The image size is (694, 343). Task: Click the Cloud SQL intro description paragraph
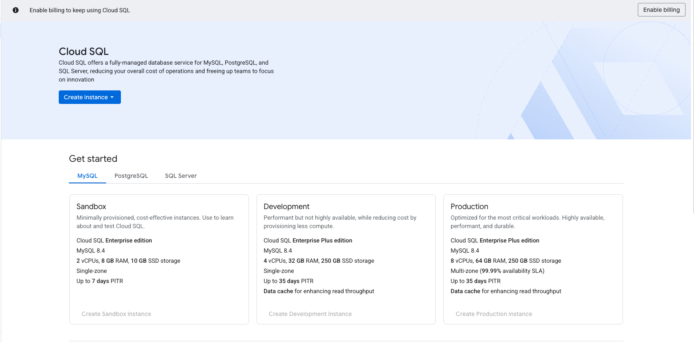coord(166,71)
